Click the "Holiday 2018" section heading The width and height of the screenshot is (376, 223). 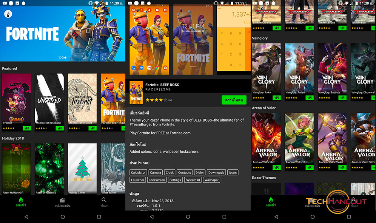coord(13,138)
